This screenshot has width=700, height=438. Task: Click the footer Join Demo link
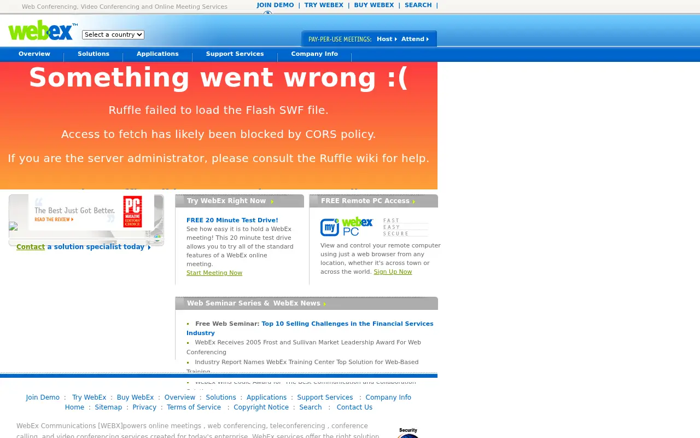43,397
